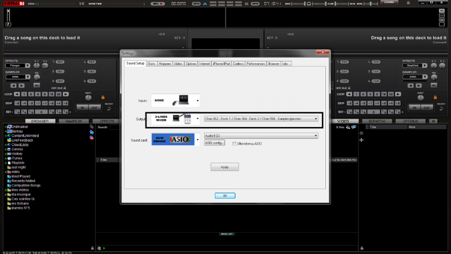The width and height of the screenshot is (451, 254).
Task: Open the Most Played filter folder
Action: pos(21,177)
